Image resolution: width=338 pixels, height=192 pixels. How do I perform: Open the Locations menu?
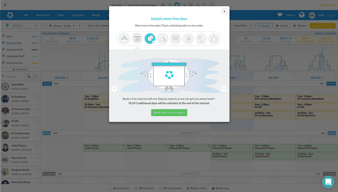[78, 15]
